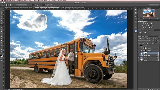The height and width of the screenshot is (90, 160).
Task: Toggle lock all icon in Layers panel
Action: coord(148,43)
